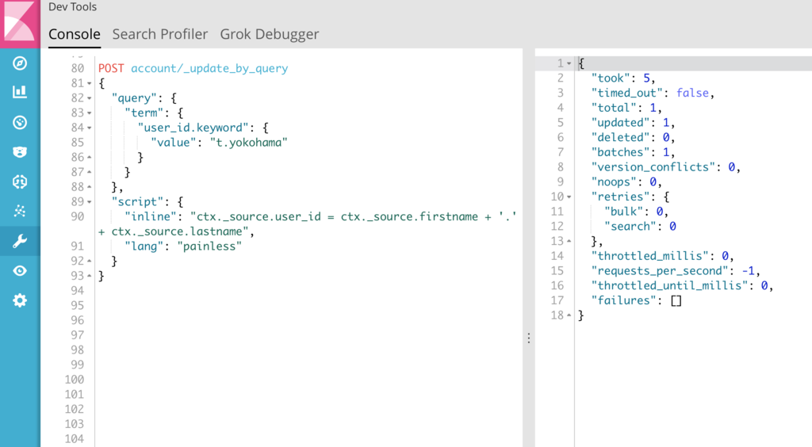The image size is (812, 447).
Task: Click the "requests_per_second": -1 line
Action: pos(676,271)
